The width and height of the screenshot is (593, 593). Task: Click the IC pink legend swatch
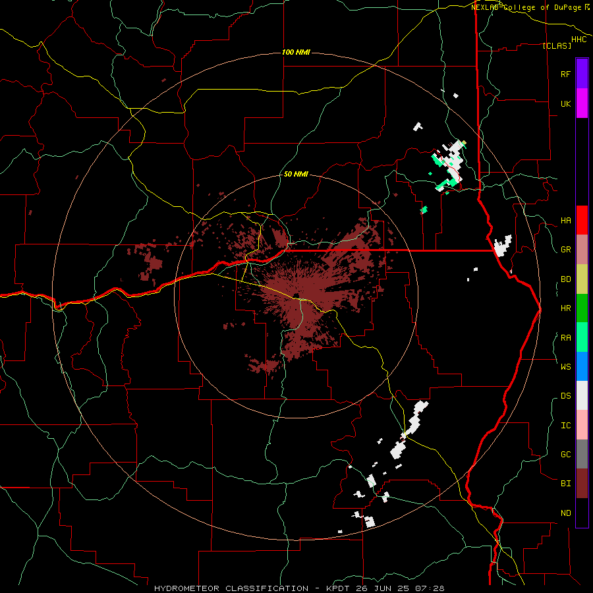coord(582,425)
